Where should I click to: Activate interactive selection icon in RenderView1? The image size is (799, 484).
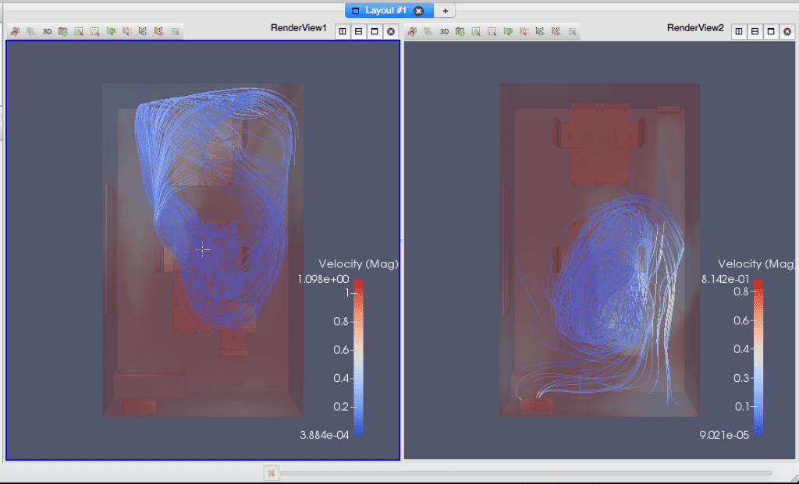[158, 31]
